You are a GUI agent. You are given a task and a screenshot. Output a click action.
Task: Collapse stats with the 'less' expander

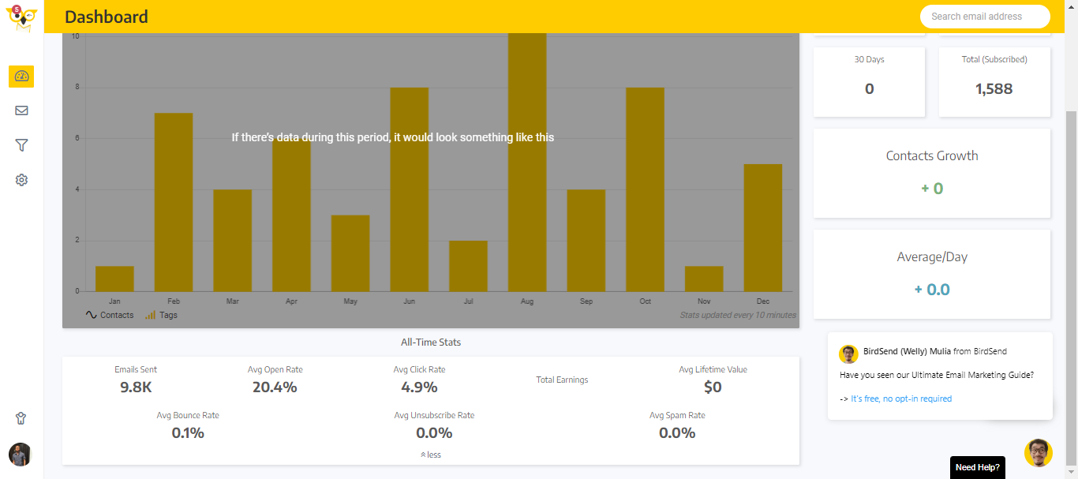pyautogui.click(x=431, y=455)
